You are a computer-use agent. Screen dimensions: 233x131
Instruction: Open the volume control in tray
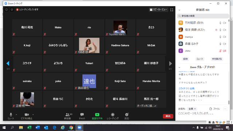pos(210,128)
